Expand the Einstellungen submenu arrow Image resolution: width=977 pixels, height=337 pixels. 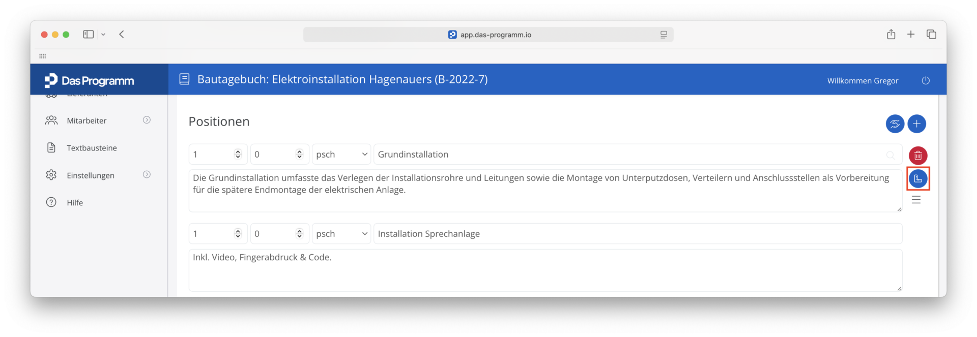click(x=147, y=174)
